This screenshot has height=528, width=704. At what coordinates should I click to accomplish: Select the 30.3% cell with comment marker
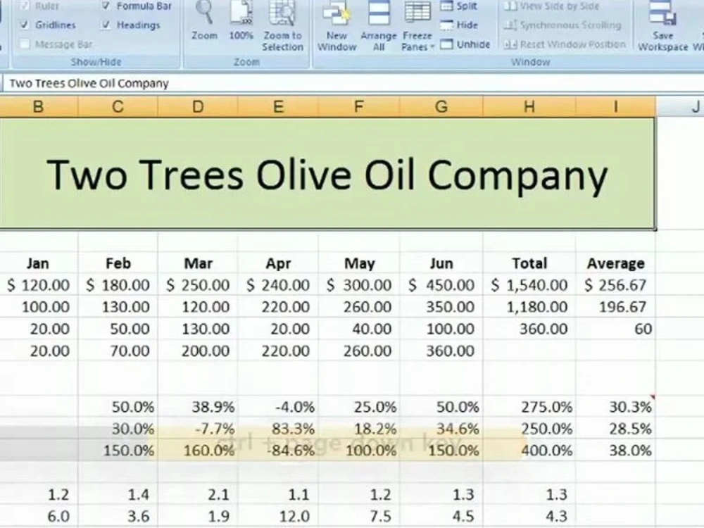click(x=615, y=407)
